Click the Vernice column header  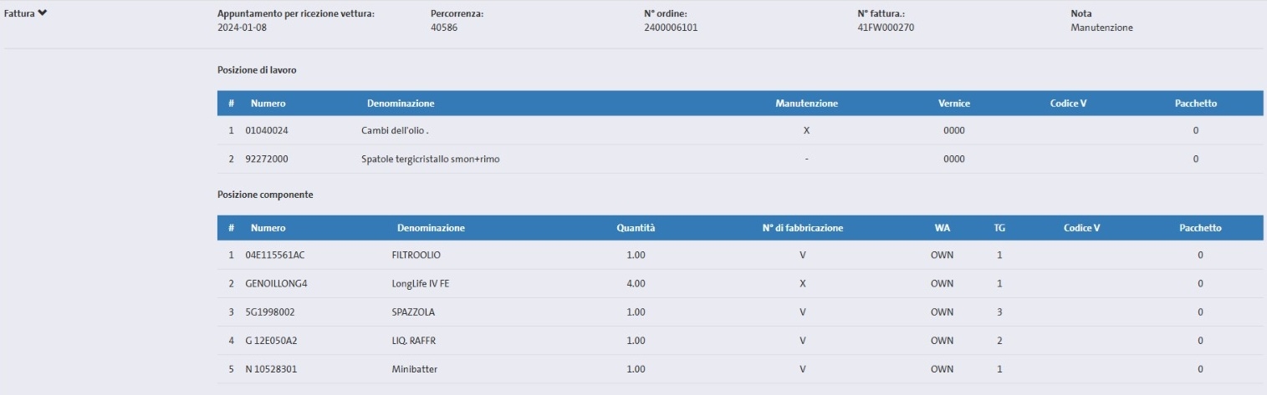point(953,104)
